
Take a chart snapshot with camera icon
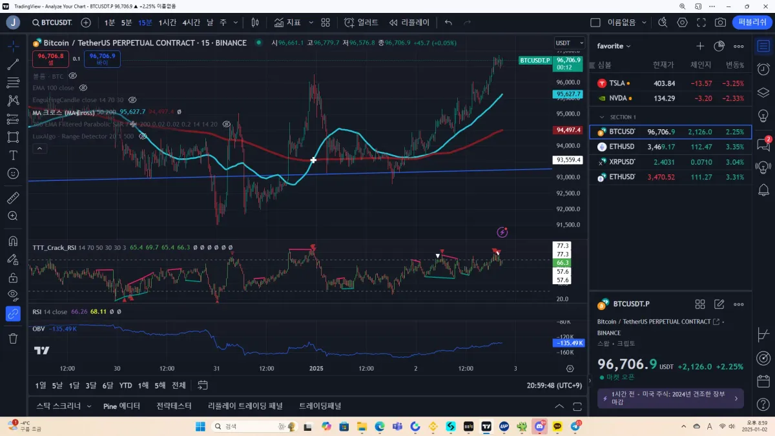tap(720, 22)
